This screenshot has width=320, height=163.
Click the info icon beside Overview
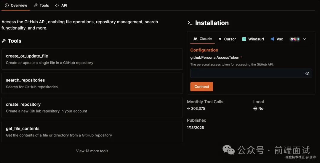(x=7, y=6)
